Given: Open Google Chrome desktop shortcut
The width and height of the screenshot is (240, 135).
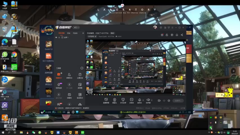Looking at the screenshot, I should click(x=14, y=57).
